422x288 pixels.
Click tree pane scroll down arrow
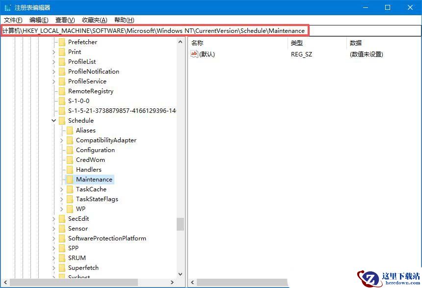180,274
